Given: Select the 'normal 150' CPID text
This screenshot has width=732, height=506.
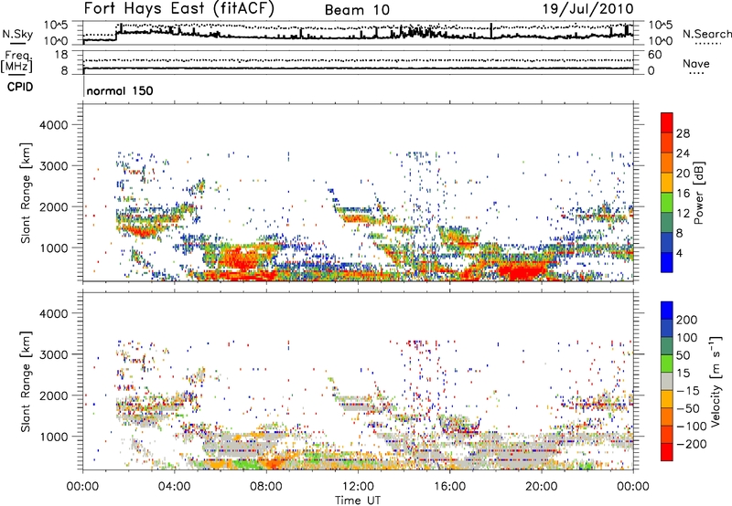Looking at the screenshot, I should (x=120, y=90).
